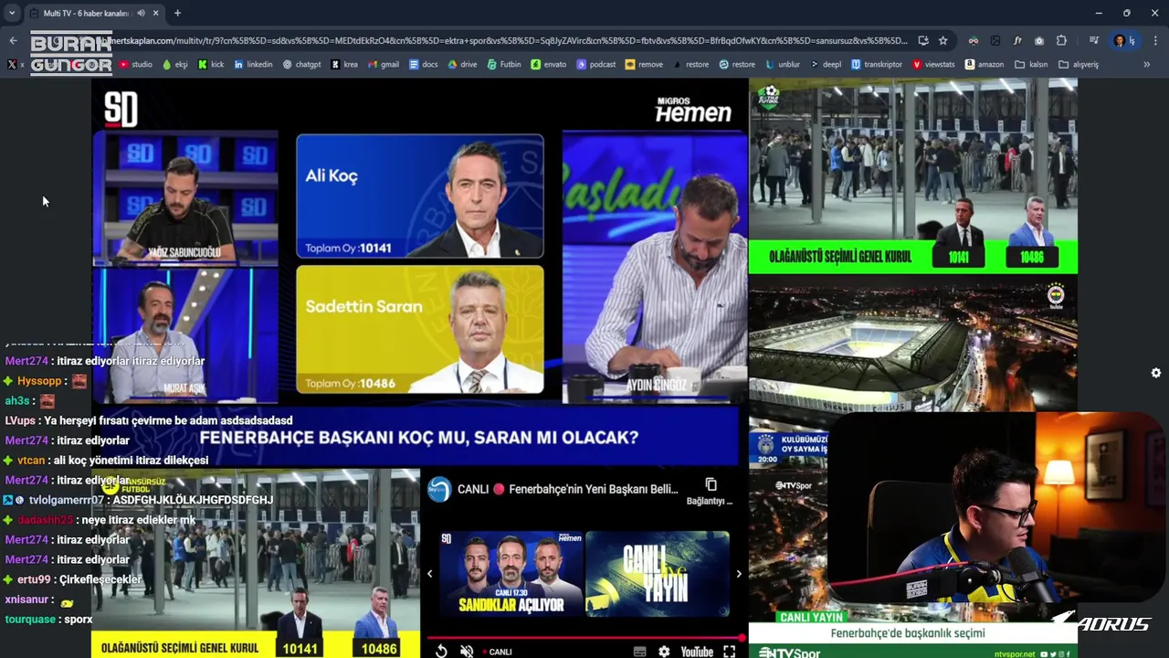The image size is (1169, 658).
Task: Open the chatgpt bookmark
Action: point(301,64)
